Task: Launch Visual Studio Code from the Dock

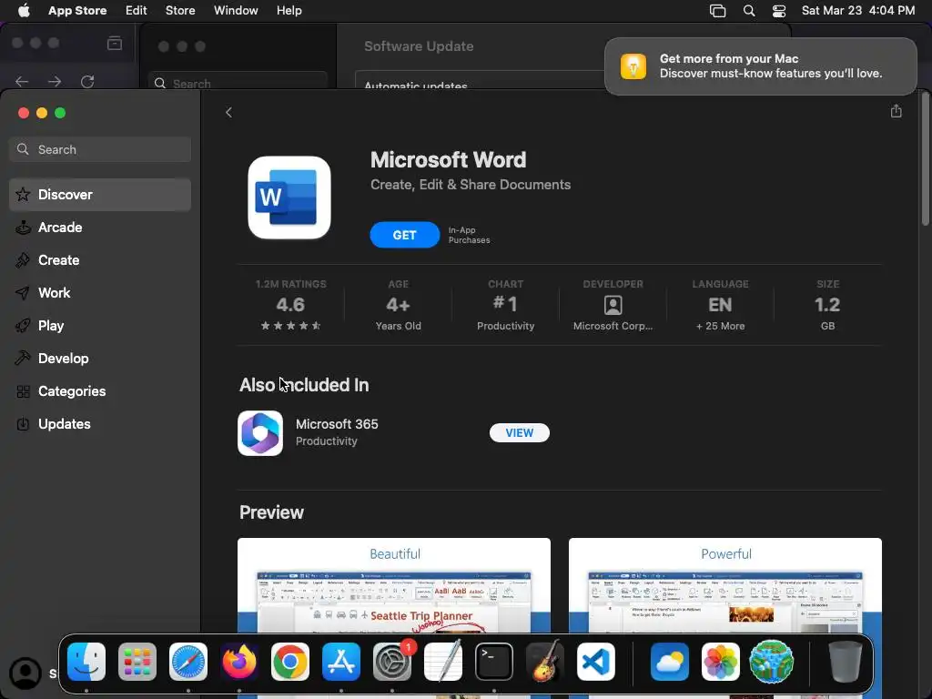Action: tap(595, 662)
